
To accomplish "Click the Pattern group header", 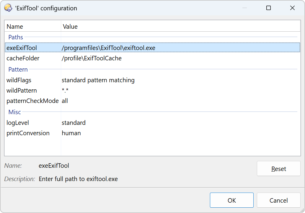I will (x=18, y=70).
